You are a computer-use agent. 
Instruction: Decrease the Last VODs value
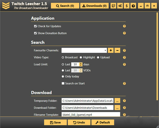point(81,71)
